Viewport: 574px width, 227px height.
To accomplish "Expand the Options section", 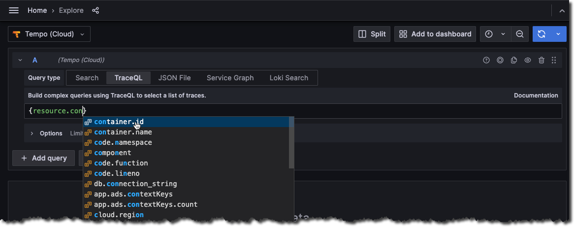I will [32, 133].
